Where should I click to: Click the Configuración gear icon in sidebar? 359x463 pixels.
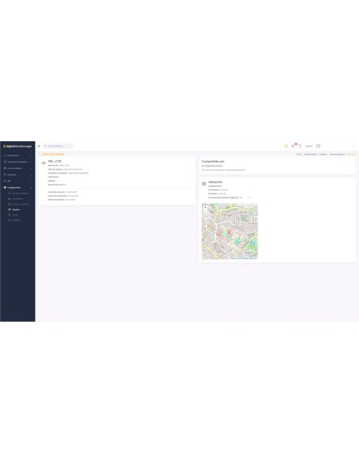tap(5, 188)
